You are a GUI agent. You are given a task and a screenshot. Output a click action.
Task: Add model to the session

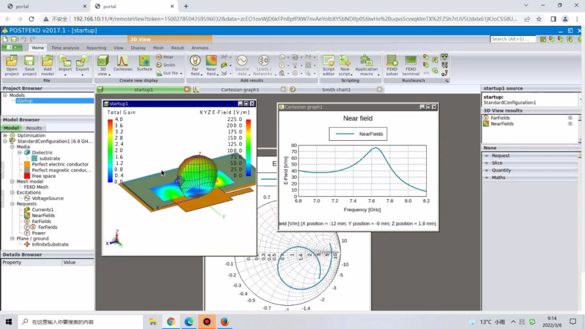coord(47,65)
